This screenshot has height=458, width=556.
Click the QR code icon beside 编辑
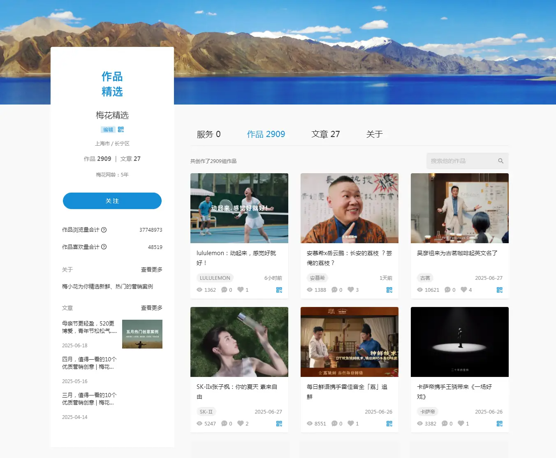(120, 130)
